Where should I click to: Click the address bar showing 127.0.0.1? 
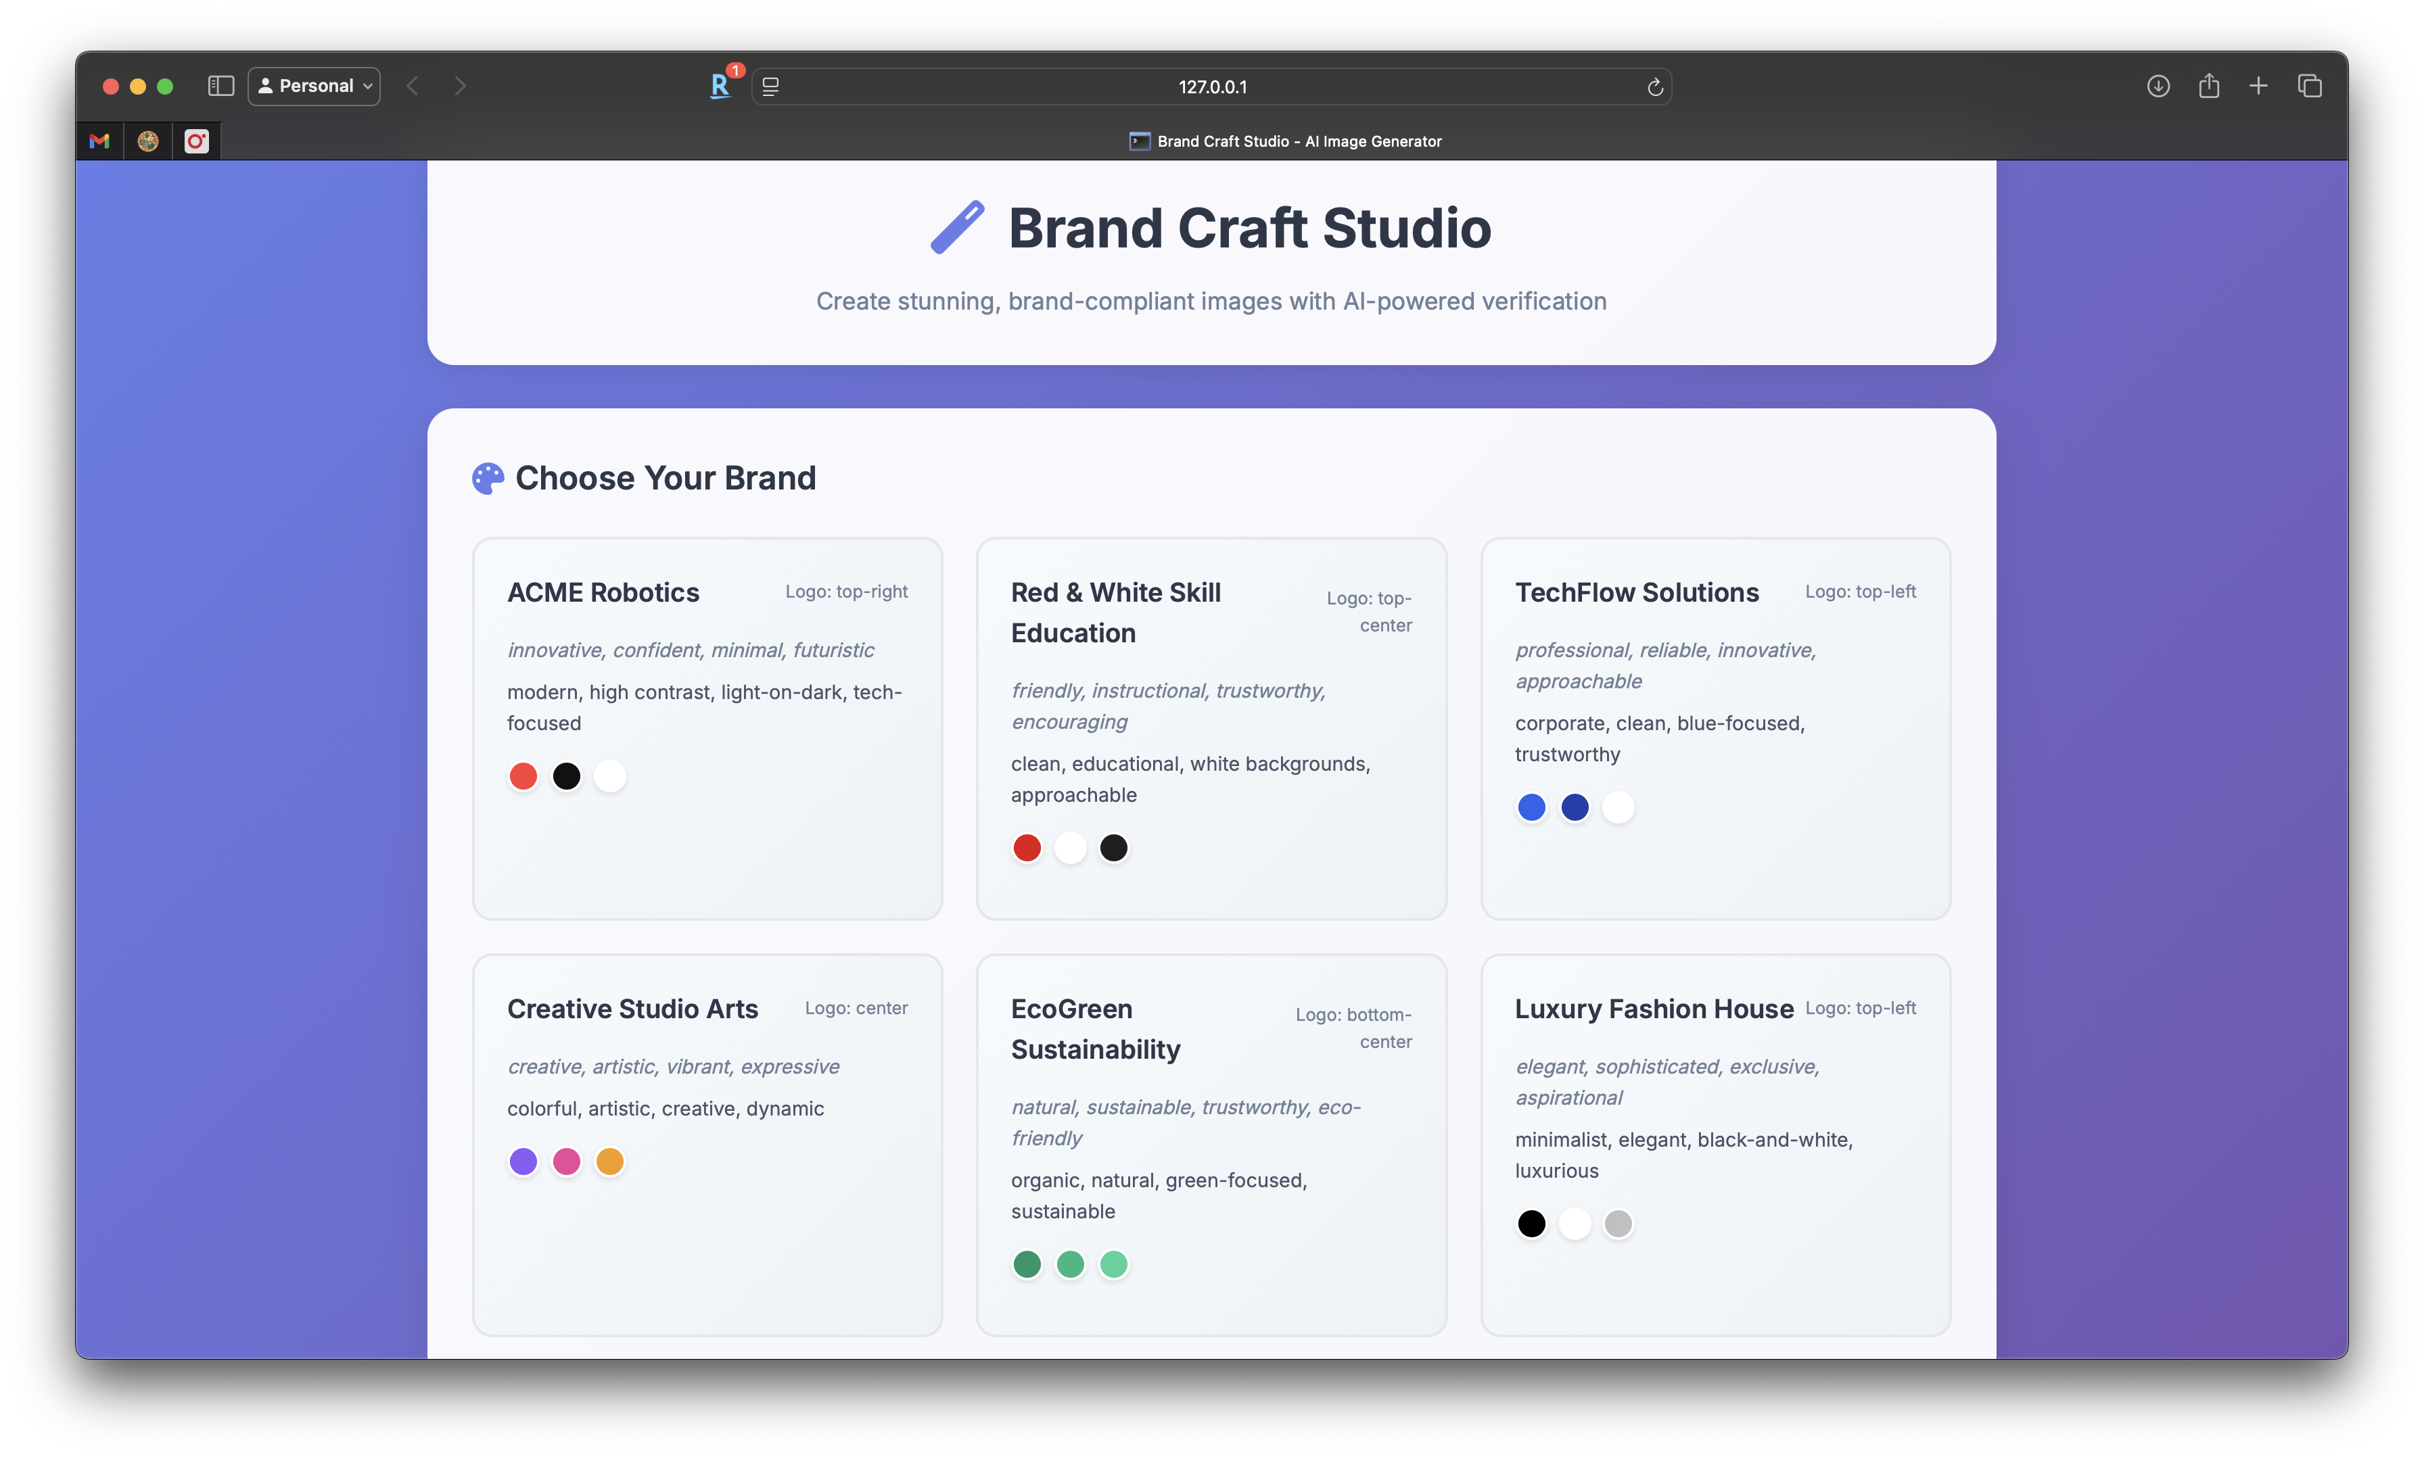pyautogui.click(x=1211, y=87)
